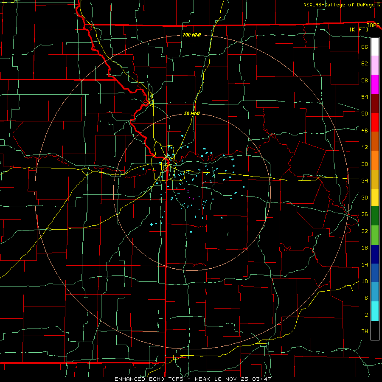
Task: Click the legend value '54'
Action: pyautogui.click(x=365, y=97)
